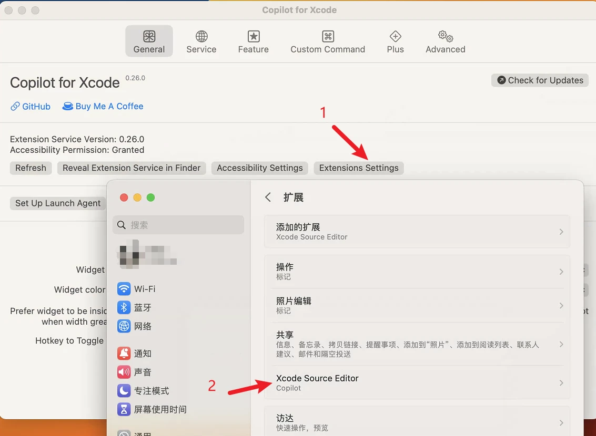The image size is (596, 436).
Task: Expand the 操作 row chevron
Action: point(561,272)
